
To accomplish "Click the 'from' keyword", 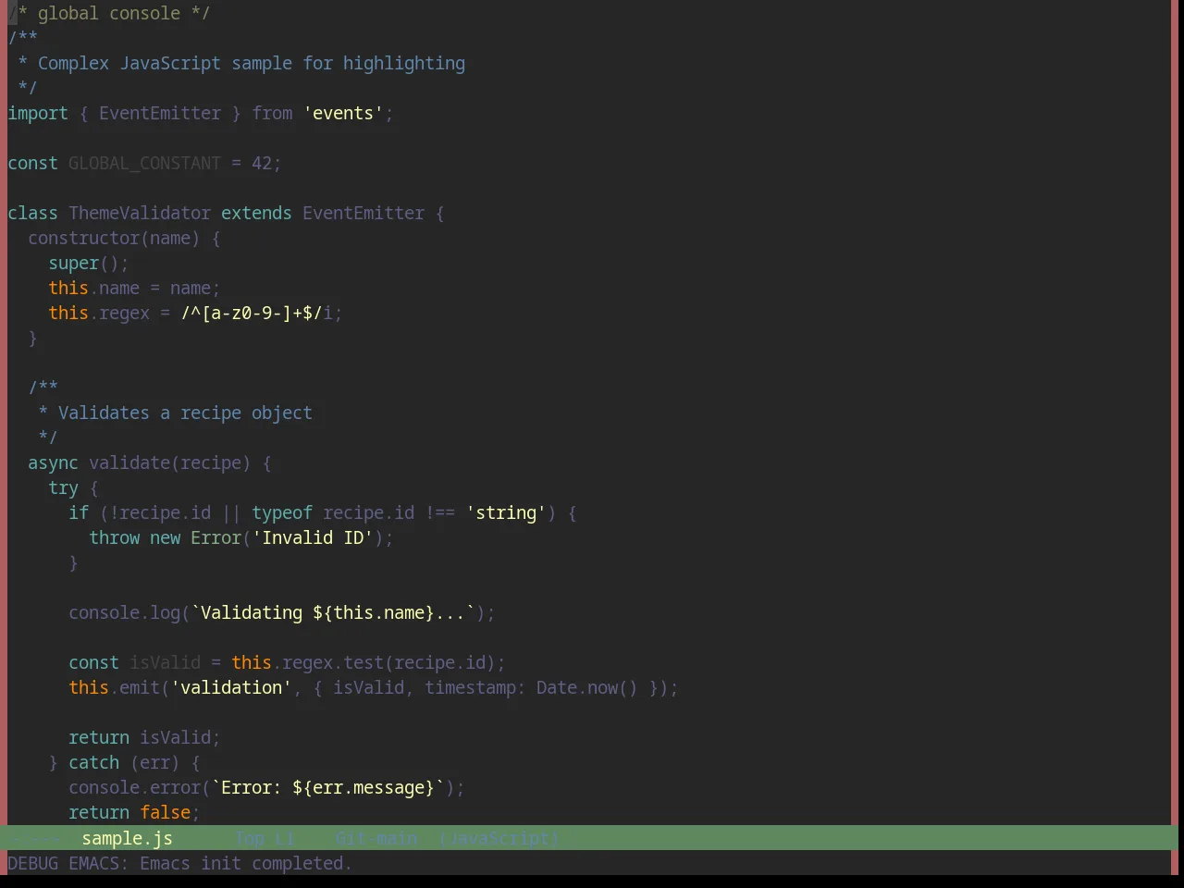I will pyautogui.click(x=272, y=113).
